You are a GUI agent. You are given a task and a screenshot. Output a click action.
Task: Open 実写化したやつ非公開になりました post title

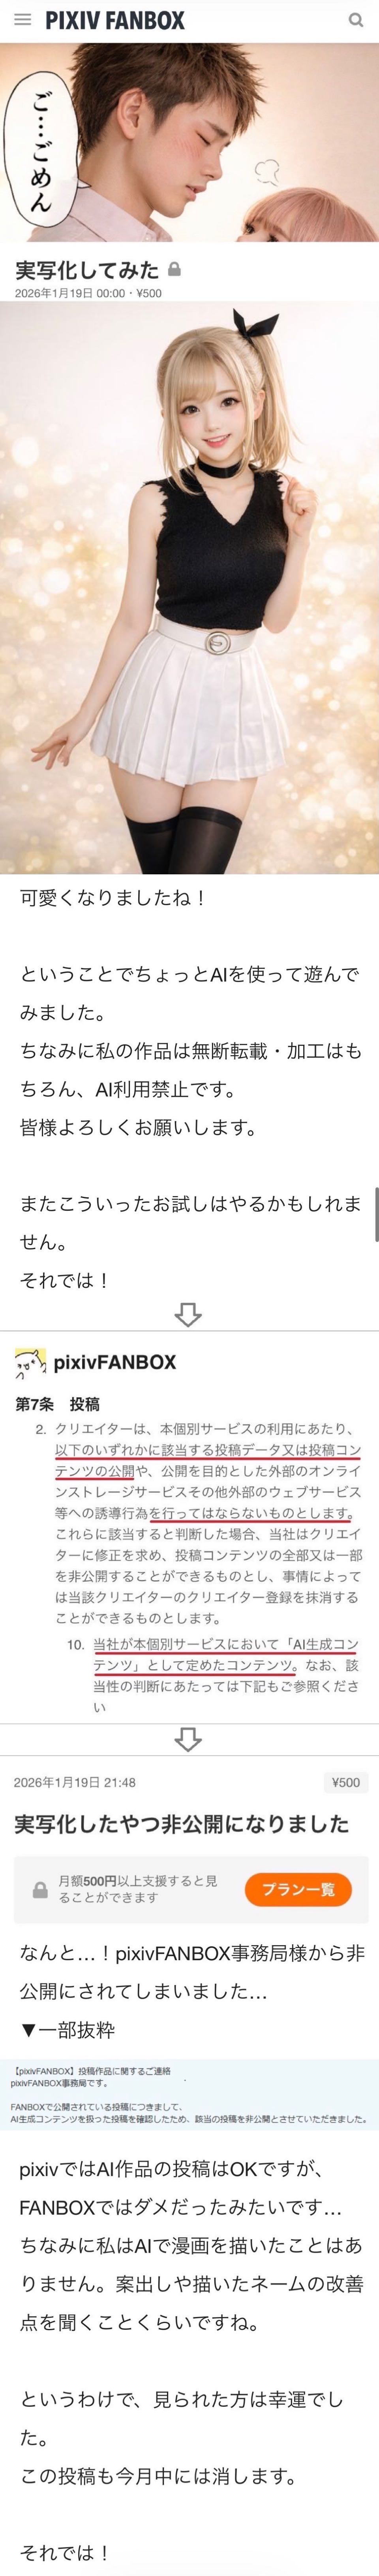(x=181, y=1823)
